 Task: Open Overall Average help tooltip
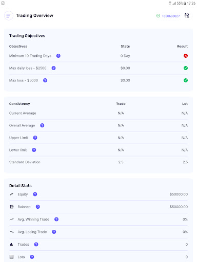[42, 125]
